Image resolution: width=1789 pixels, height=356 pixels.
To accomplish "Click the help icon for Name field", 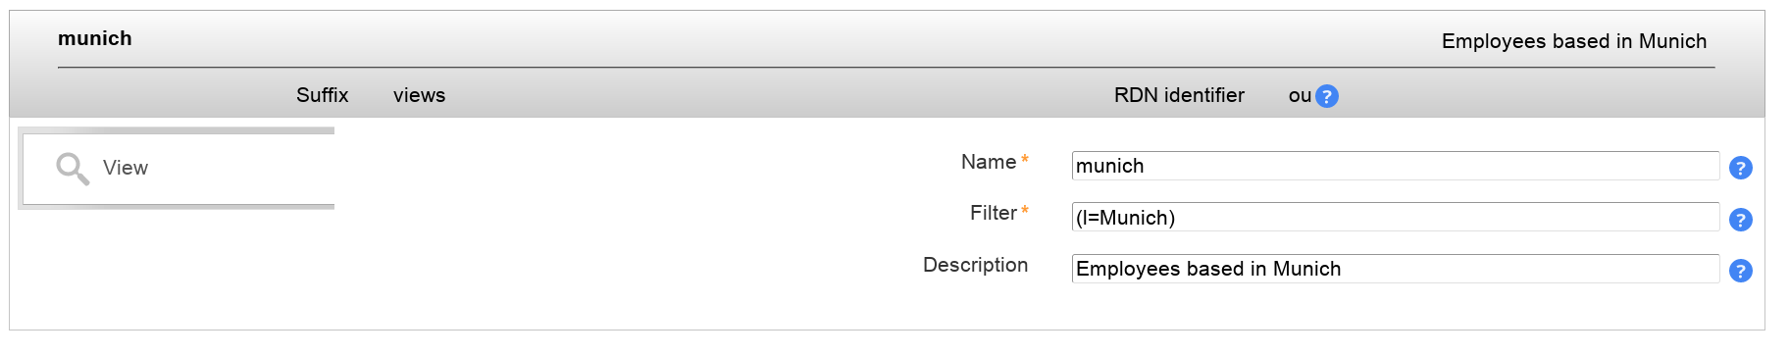I will click(1741, 168).
